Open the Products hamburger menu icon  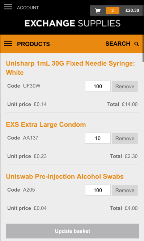point(8,44)
